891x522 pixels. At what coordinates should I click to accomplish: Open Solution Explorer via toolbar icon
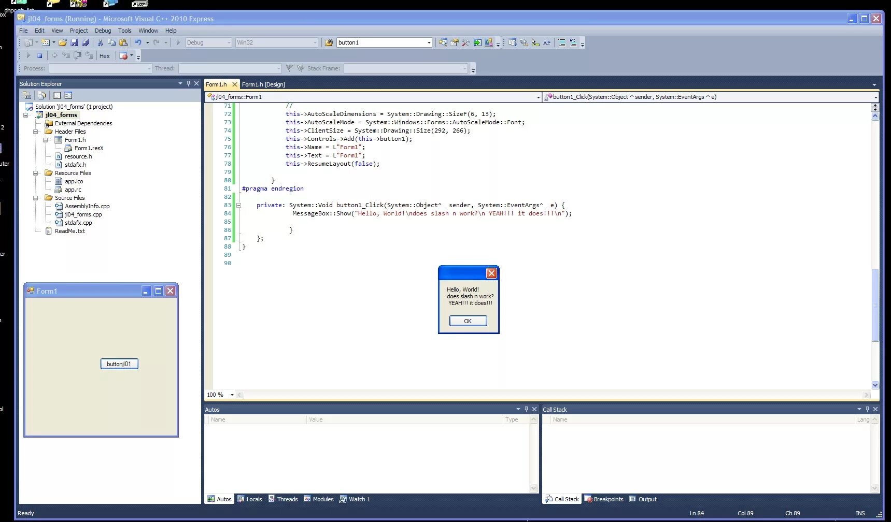443,42
